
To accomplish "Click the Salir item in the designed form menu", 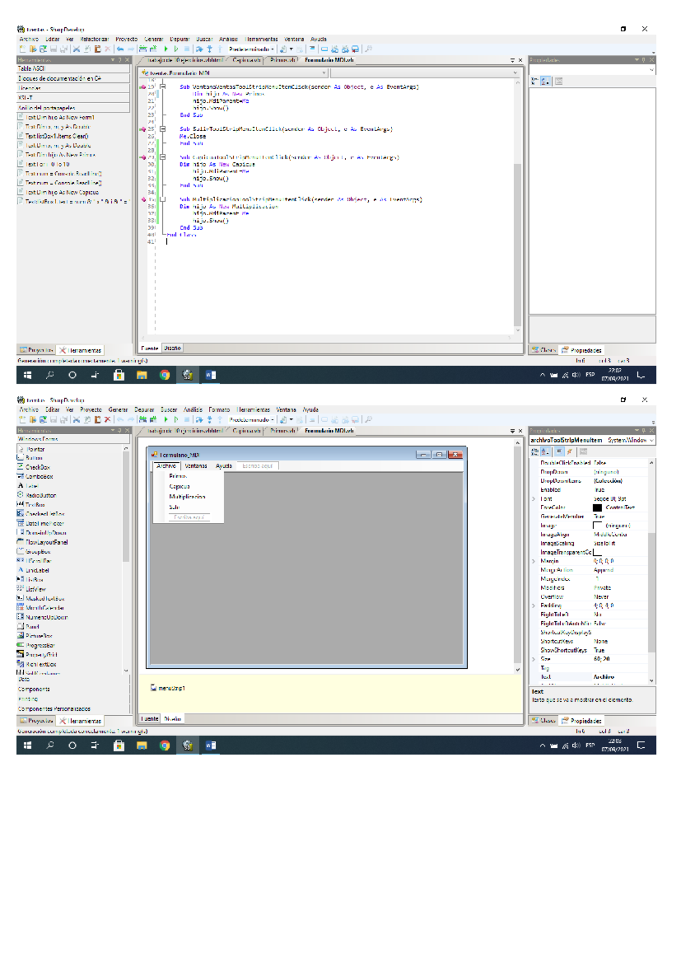I will click(x=174, y=507).
